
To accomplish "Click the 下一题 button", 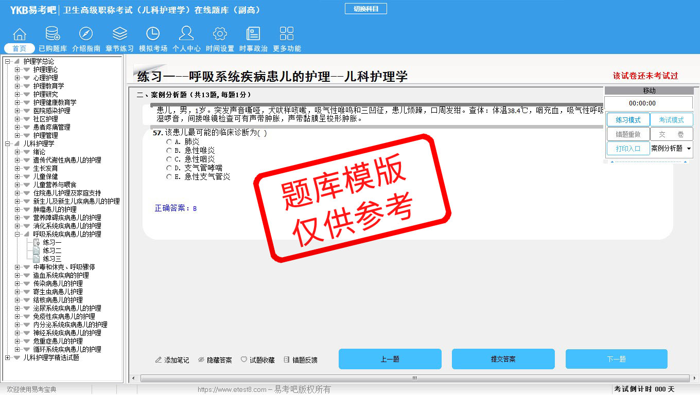I will (616, 359).
